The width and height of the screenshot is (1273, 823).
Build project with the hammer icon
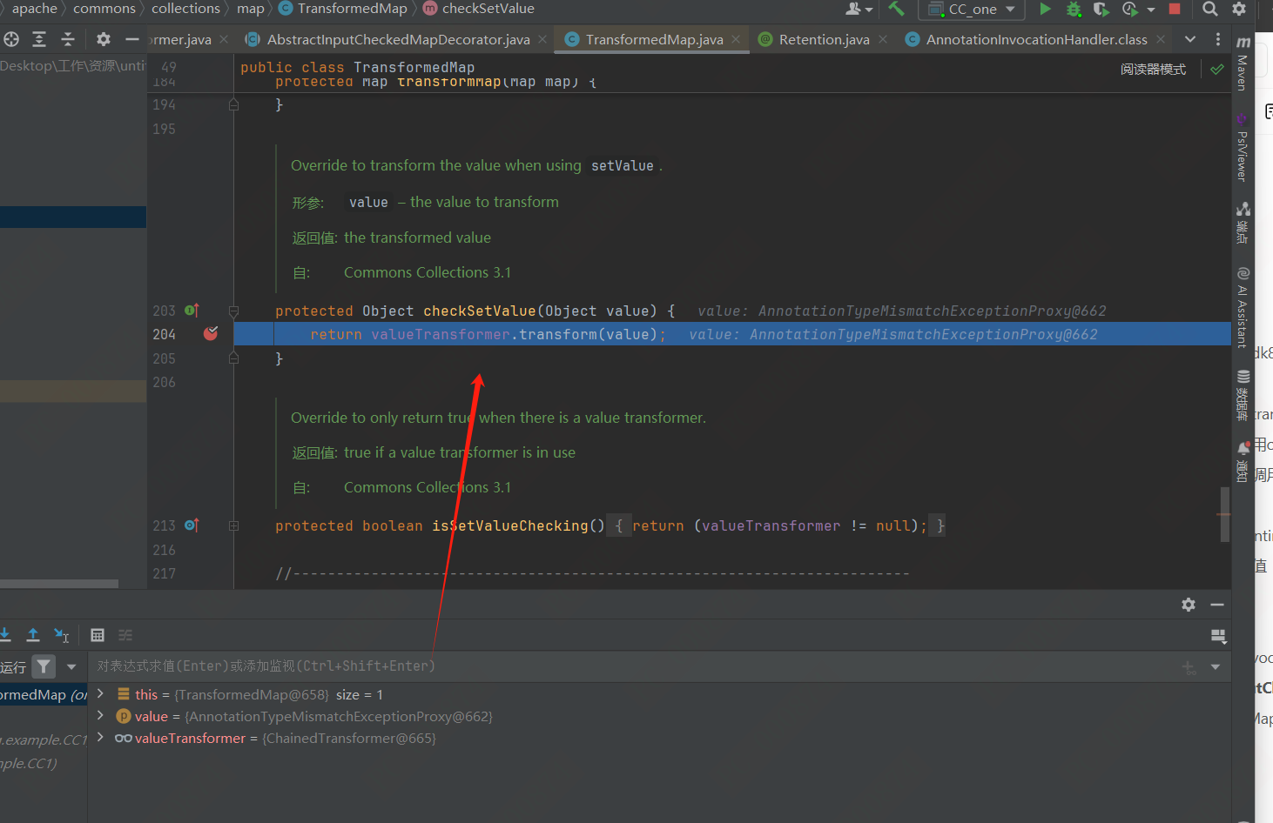click(x=896, y=9)
